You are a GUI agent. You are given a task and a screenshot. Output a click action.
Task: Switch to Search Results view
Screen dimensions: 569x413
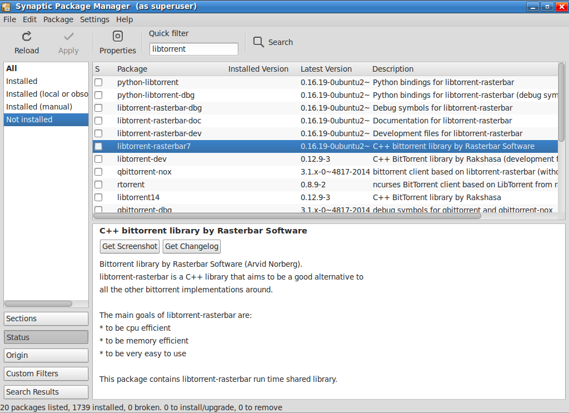coord(46,392)
